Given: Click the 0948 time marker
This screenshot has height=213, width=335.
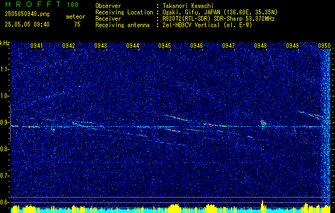Looking at the screenshot, I should click(x=260, y=45).
